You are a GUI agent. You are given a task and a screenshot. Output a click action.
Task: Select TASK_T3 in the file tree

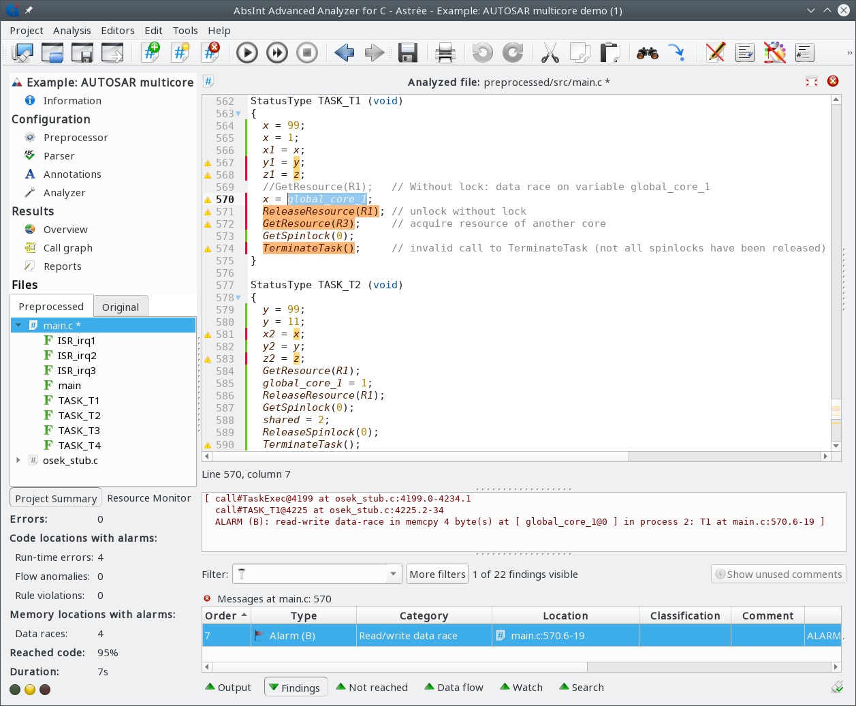tap(79, 431)
